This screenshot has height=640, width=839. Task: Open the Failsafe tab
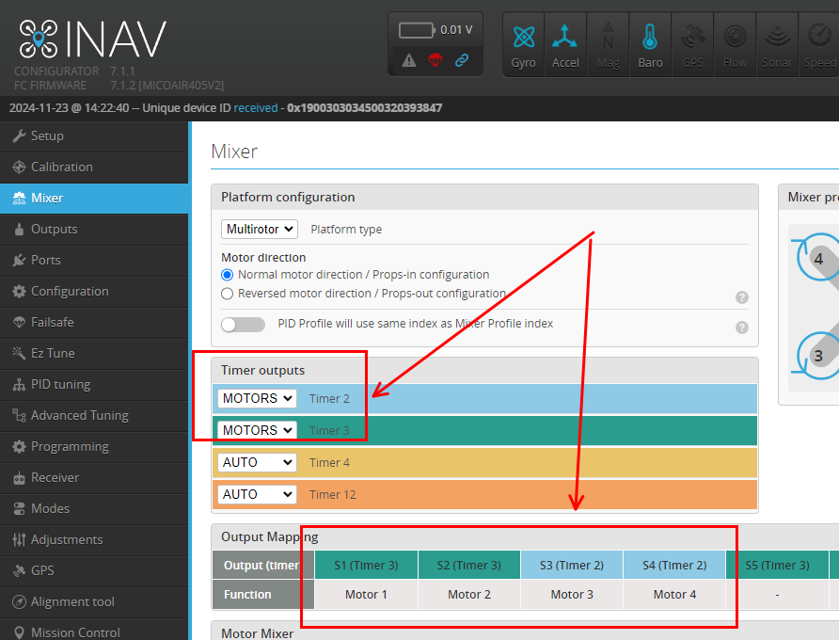click(94, 323)
